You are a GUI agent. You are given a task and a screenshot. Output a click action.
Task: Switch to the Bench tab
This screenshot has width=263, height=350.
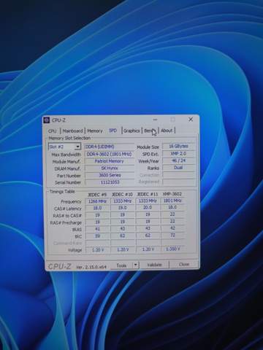[150, 131]
